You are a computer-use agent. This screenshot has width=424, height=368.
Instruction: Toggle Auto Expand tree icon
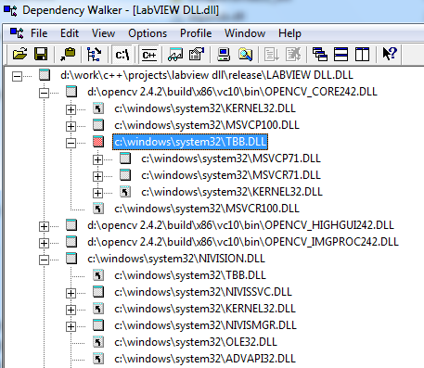(x=95, y=55)
